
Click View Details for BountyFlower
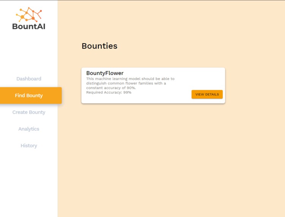pyautogui.click(x=207, y=94)
